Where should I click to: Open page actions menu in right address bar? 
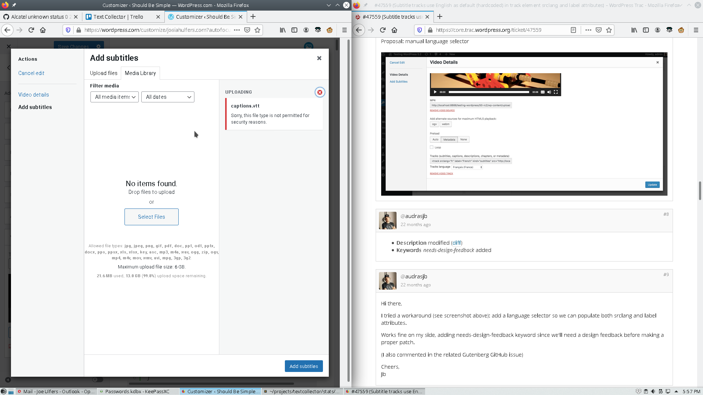coord(588,30)
